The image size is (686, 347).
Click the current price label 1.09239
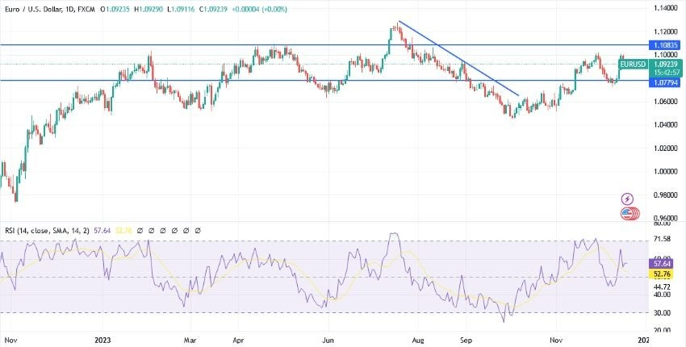666,64
